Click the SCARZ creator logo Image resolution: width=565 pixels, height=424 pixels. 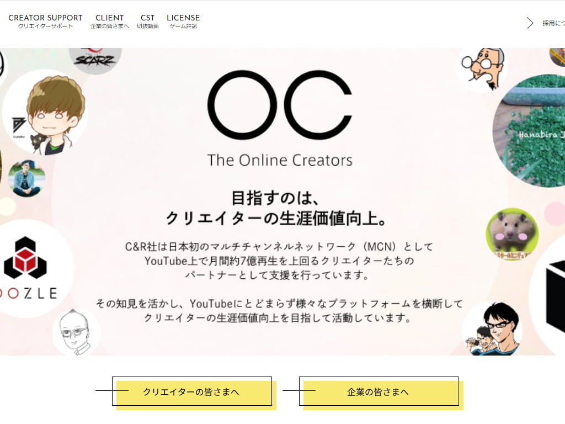[95, 60]
